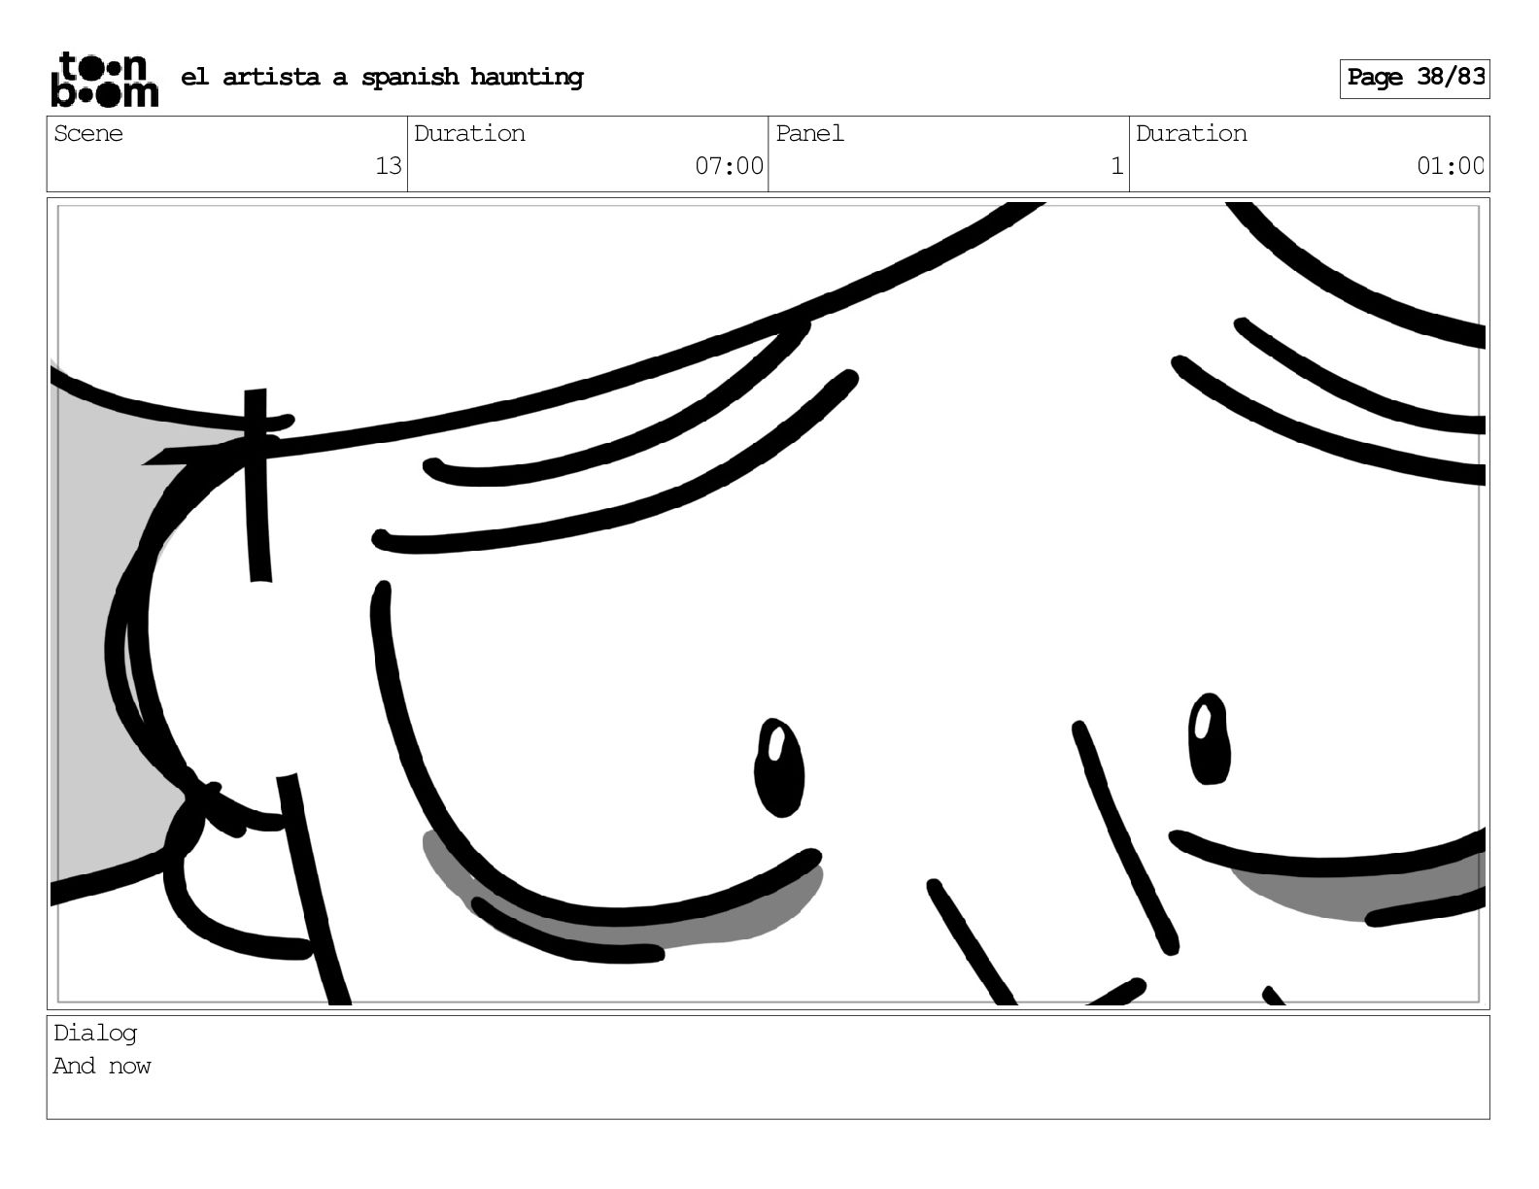Click the 'Panel' header label
Image resolution: width=1539 pixels, height=1189 pixels.
point(809,134)
